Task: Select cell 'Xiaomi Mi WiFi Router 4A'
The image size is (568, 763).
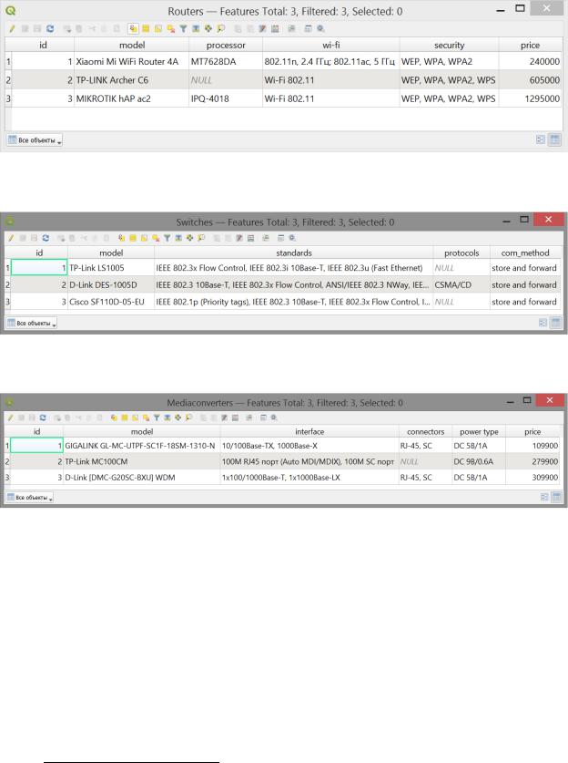Action: (132, 62)
